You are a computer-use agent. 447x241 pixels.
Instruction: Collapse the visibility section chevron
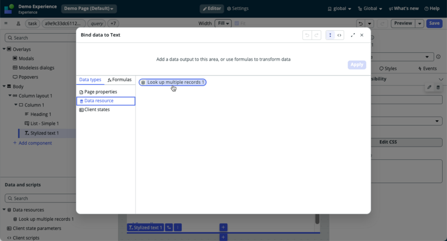441,79
